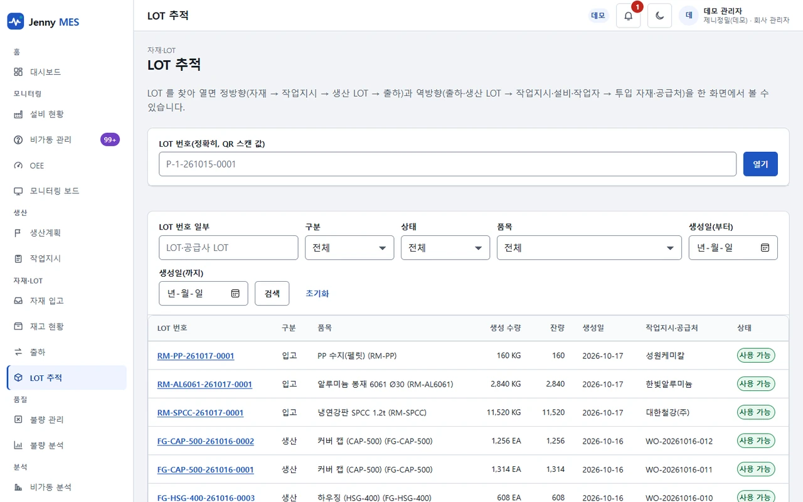Click the LOT 번호 일부 search field
Image resolution: width=803 pixels, height=502 pixels.
tap(228, 248)
